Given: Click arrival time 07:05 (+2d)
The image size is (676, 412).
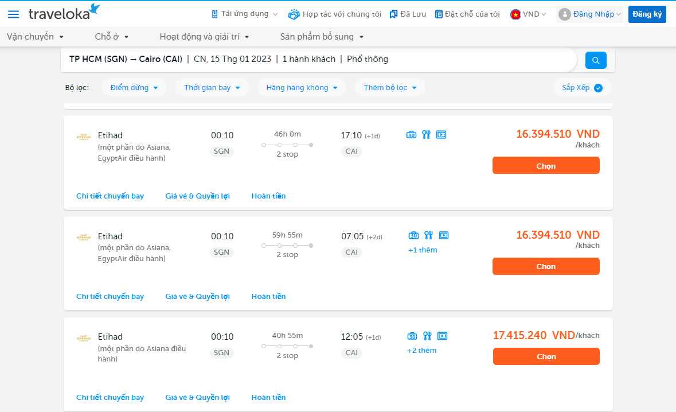Looking at the screenshot, I should [362, 236].
